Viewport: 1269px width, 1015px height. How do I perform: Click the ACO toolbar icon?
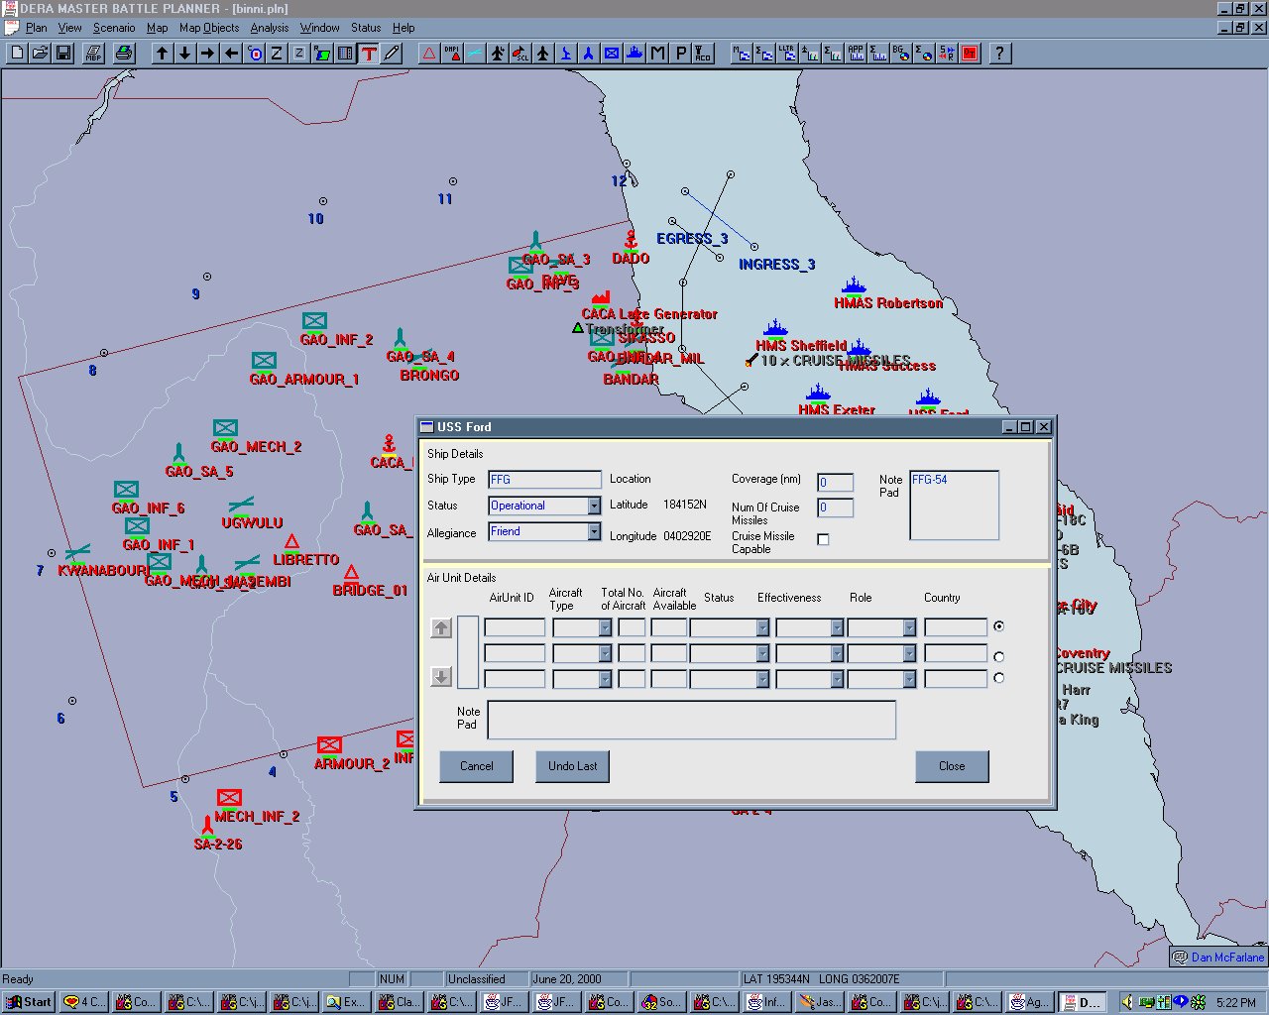tap(703, 54)
